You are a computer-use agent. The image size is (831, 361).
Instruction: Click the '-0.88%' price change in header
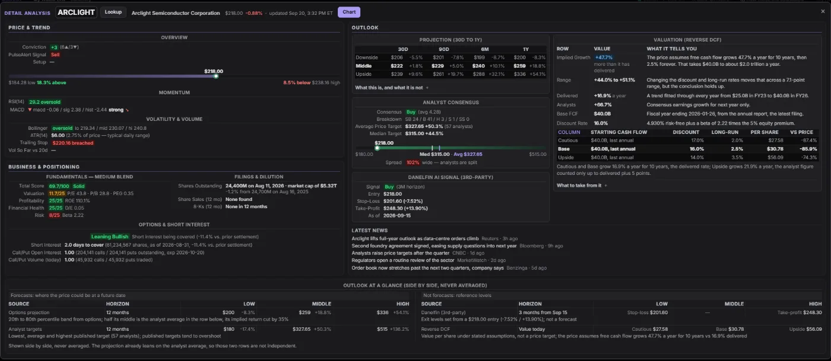253,12
